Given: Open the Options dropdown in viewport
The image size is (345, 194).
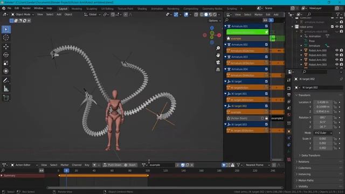Looking at the screenshot, I should (x=215, y=20).
